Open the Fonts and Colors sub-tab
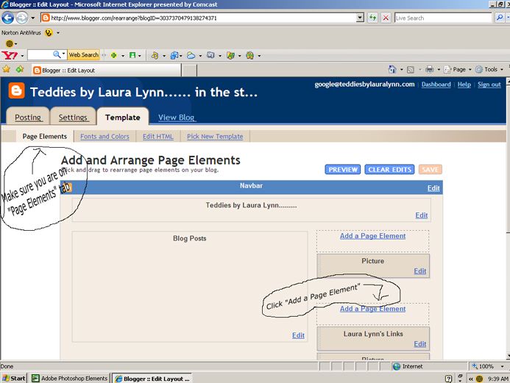 pos(105,137)
